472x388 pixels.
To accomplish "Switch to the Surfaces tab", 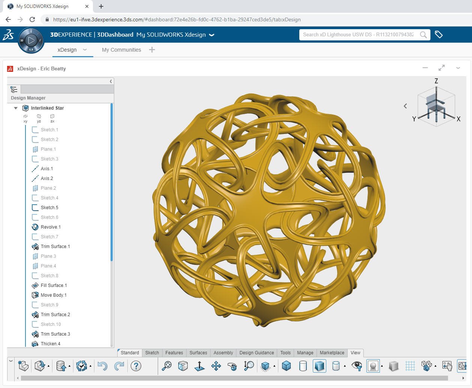I will pos(198,352).
